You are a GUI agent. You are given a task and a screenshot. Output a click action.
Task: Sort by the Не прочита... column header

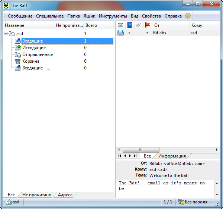pos(69,25)
